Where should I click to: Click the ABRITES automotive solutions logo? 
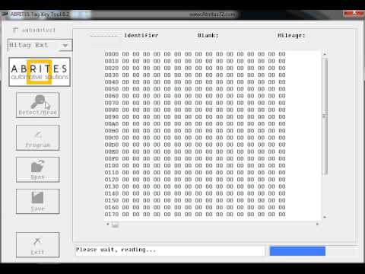click(x=40, y=72)
